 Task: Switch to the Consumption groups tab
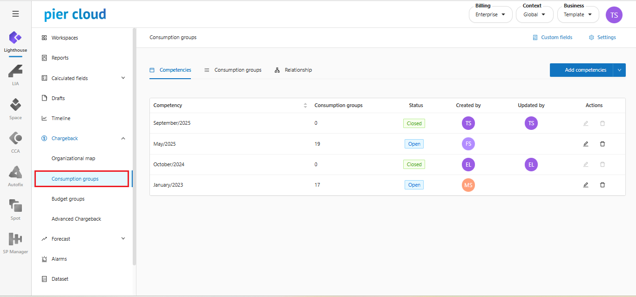pos(233,70)
